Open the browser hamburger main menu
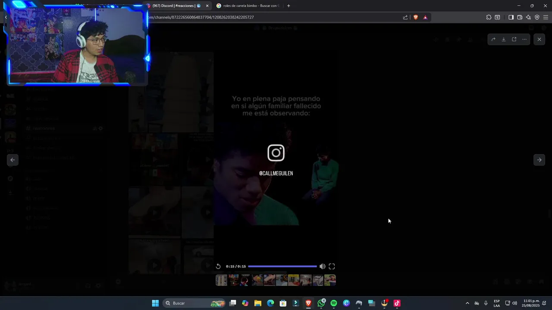Screen dimensions: 552x310 click(546, 17)
